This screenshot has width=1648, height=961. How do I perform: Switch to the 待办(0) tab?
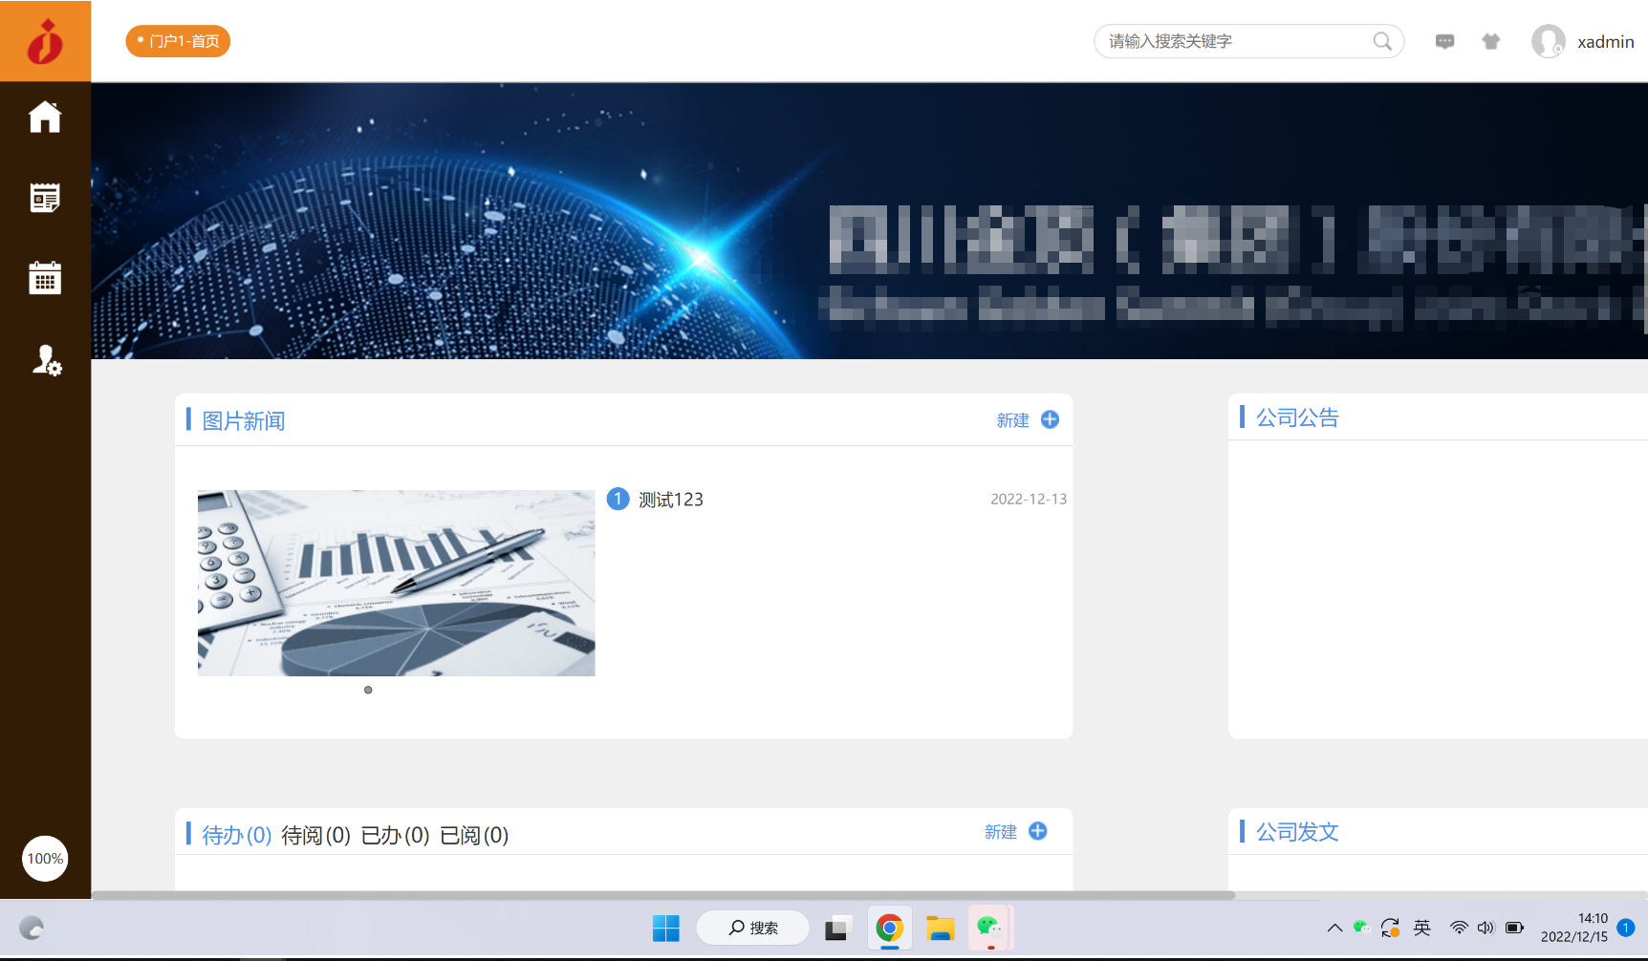click(237, 835)
